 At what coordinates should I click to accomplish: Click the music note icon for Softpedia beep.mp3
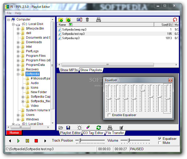[x=60, y=30]
